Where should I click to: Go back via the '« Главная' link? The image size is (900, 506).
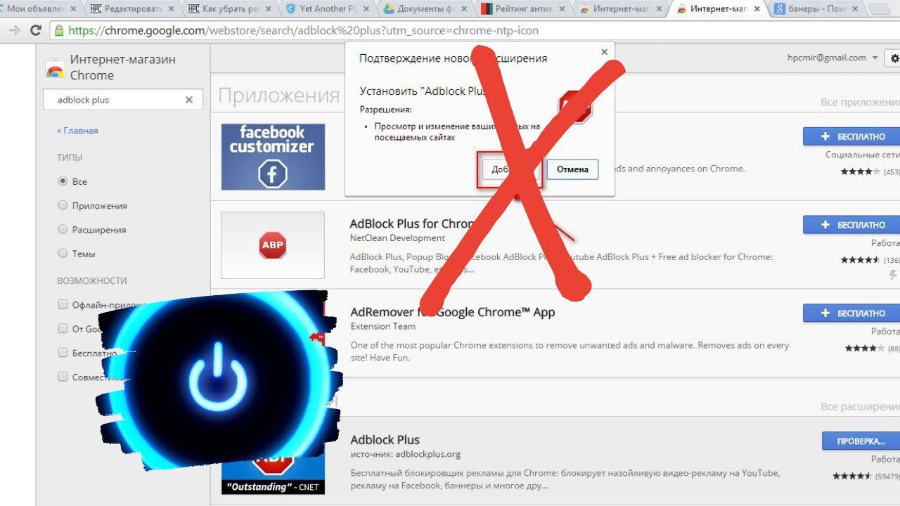coord(77,131)
